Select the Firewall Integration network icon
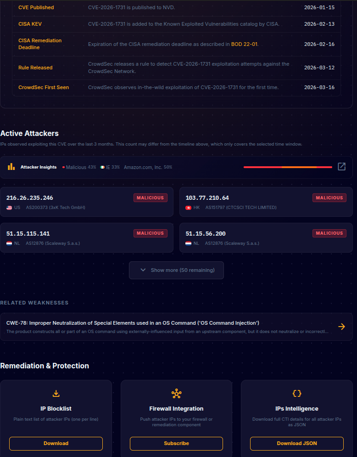Screen dimensions: 357x457 pyautogui.click(x=176, y=393)
